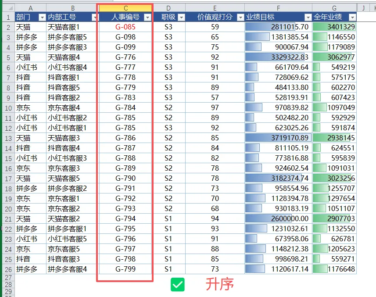Select cell G-099
This screenshot has width=376, height=297.
click(125, 47)
